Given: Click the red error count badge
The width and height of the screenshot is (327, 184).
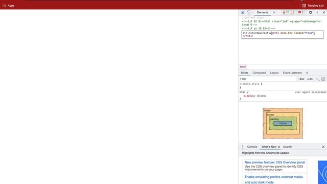Looking at the screenshot, I should pyautogui.click(x=286, y=12).
